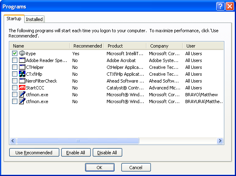Click the horizontal scrollbar right arrow

click(220, 141)
